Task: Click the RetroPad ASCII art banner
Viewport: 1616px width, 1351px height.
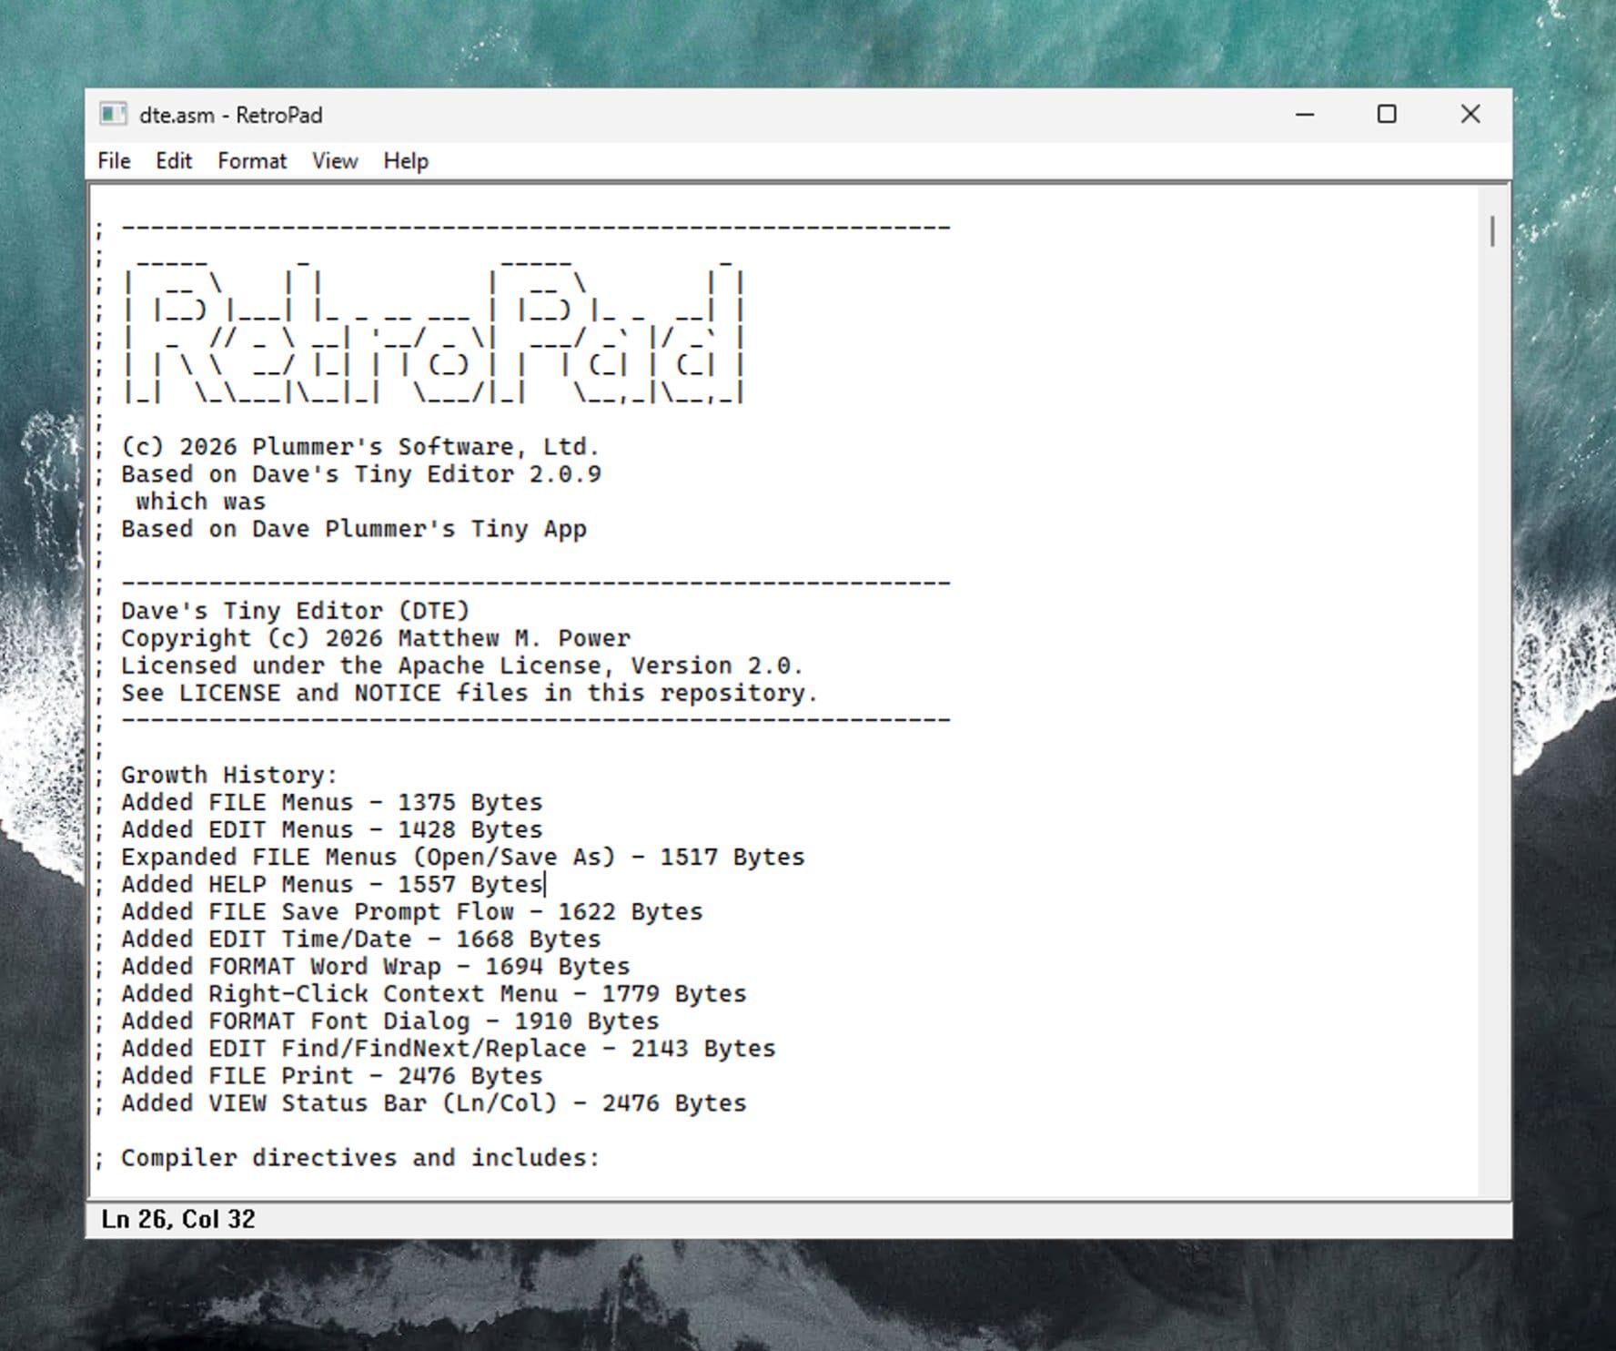Action: click(434, 332)
